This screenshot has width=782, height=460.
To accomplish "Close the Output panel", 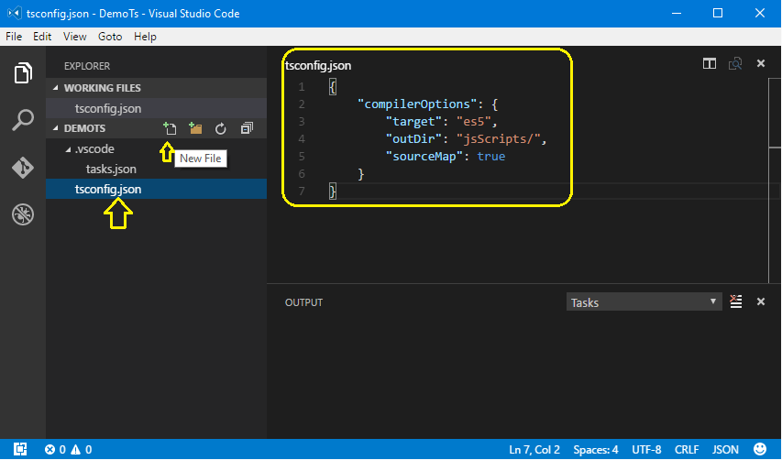I will [761, 301].
